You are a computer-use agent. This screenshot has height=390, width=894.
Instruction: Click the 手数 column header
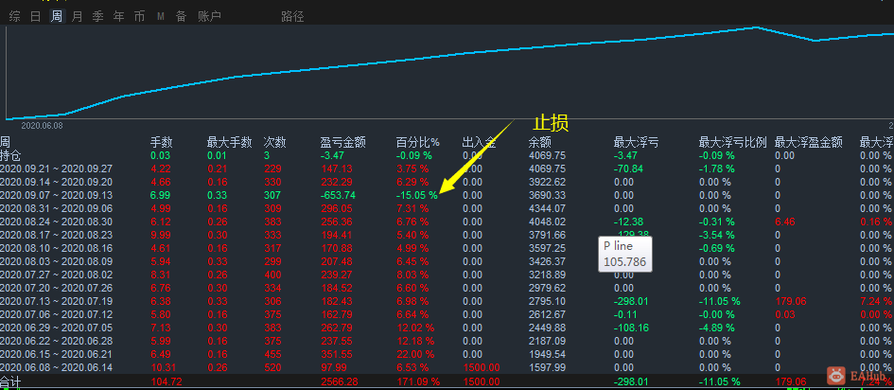[162, 143]
